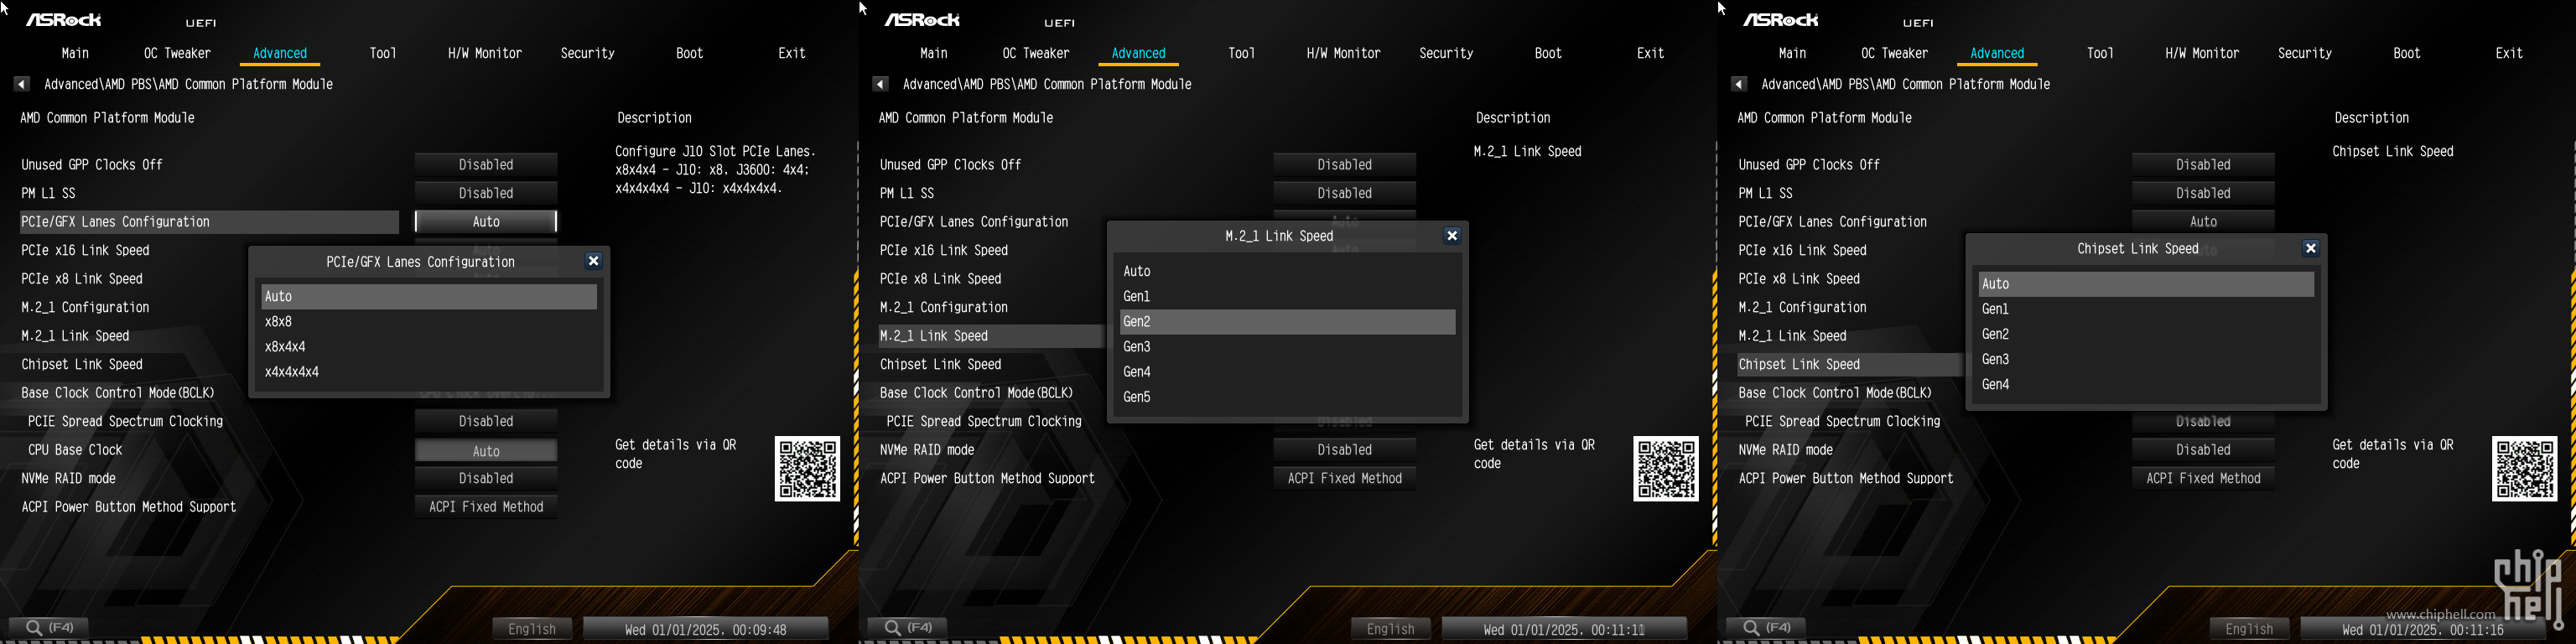The height and width of the screenshot is (644, 2576).
Task: Open PCIE Spread Spectrum Clocking dropdown, left panel
Action: click(486, 422)
